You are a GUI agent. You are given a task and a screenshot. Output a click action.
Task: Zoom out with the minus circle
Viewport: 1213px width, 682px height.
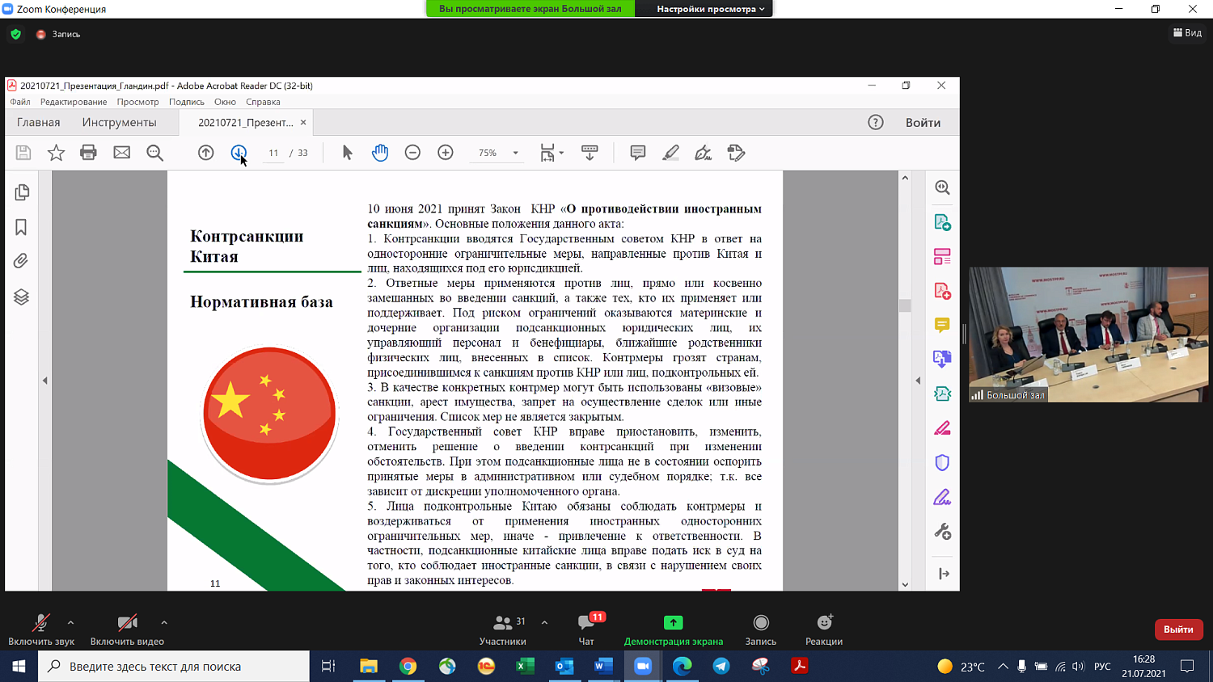pyautogui.click(x=412, y=153)
